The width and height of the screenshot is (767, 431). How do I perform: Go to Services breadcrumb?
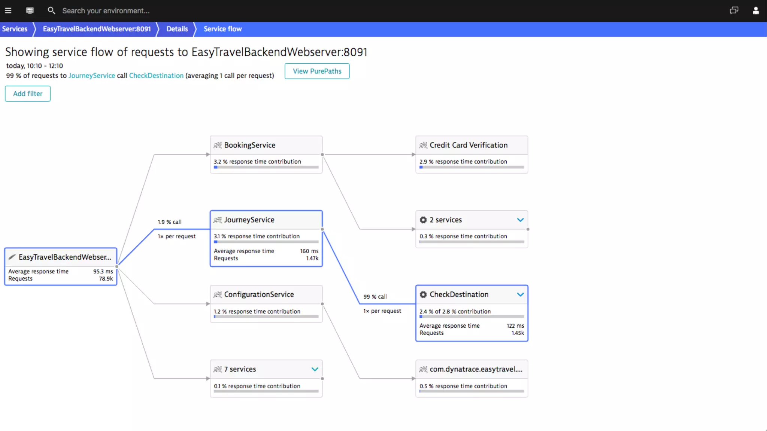[x=15, y=29]
